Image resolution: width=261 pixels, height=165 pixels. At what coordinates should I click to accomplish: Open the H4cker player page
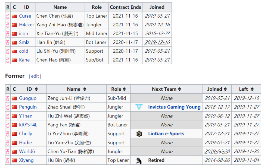[x=26, y=25]
